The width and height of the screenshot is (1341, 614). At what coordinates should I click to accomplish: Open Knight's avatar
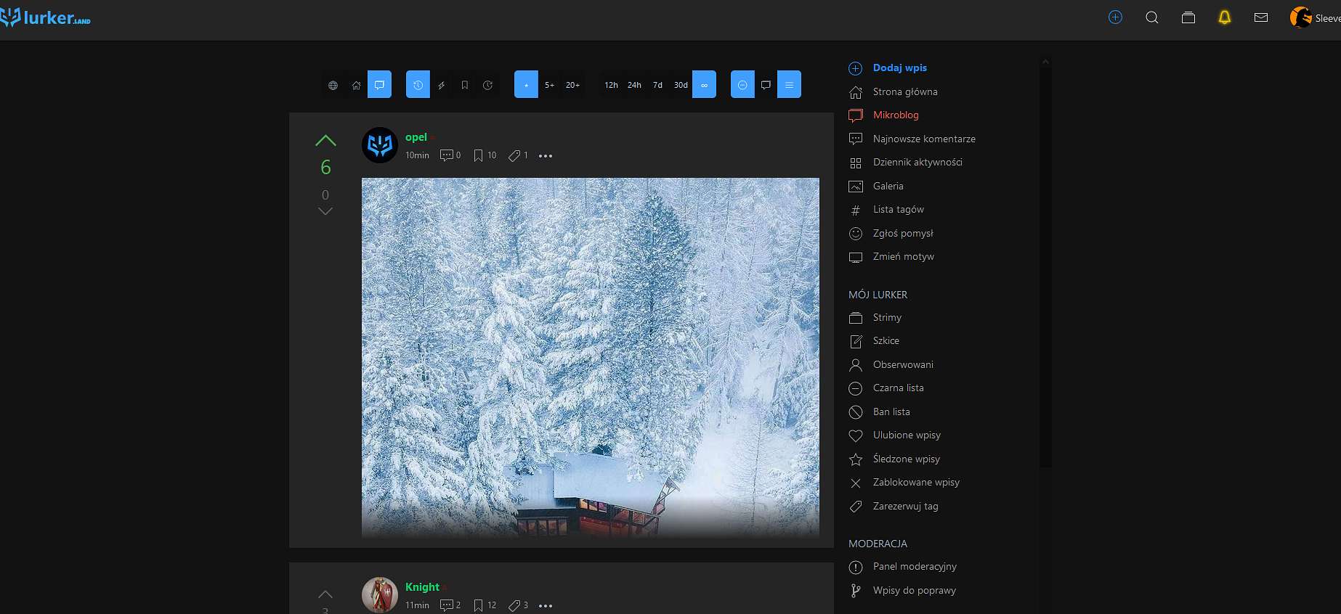pos(380,595)
